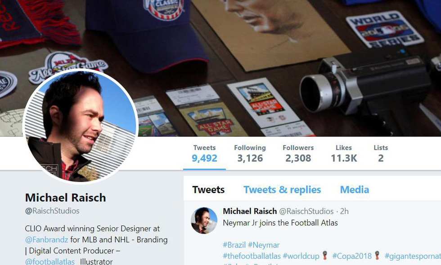Image resolution: width=441 pixels, height=265 pixels.
Task: Open the Likes 11.3K tab
Action: [x=344, y=154]
